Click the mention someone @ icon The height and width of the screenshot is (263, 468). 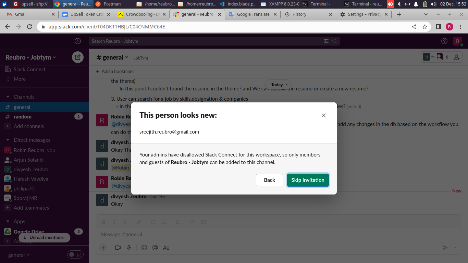coord(155,248)
